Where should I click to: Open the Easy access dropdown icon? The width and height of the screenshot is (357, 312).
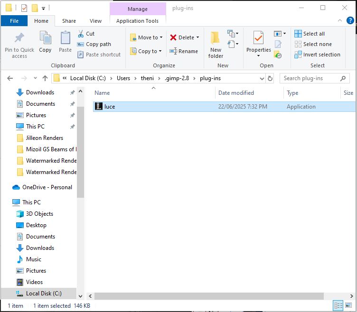pyautogui.click(x=233, y=44)
